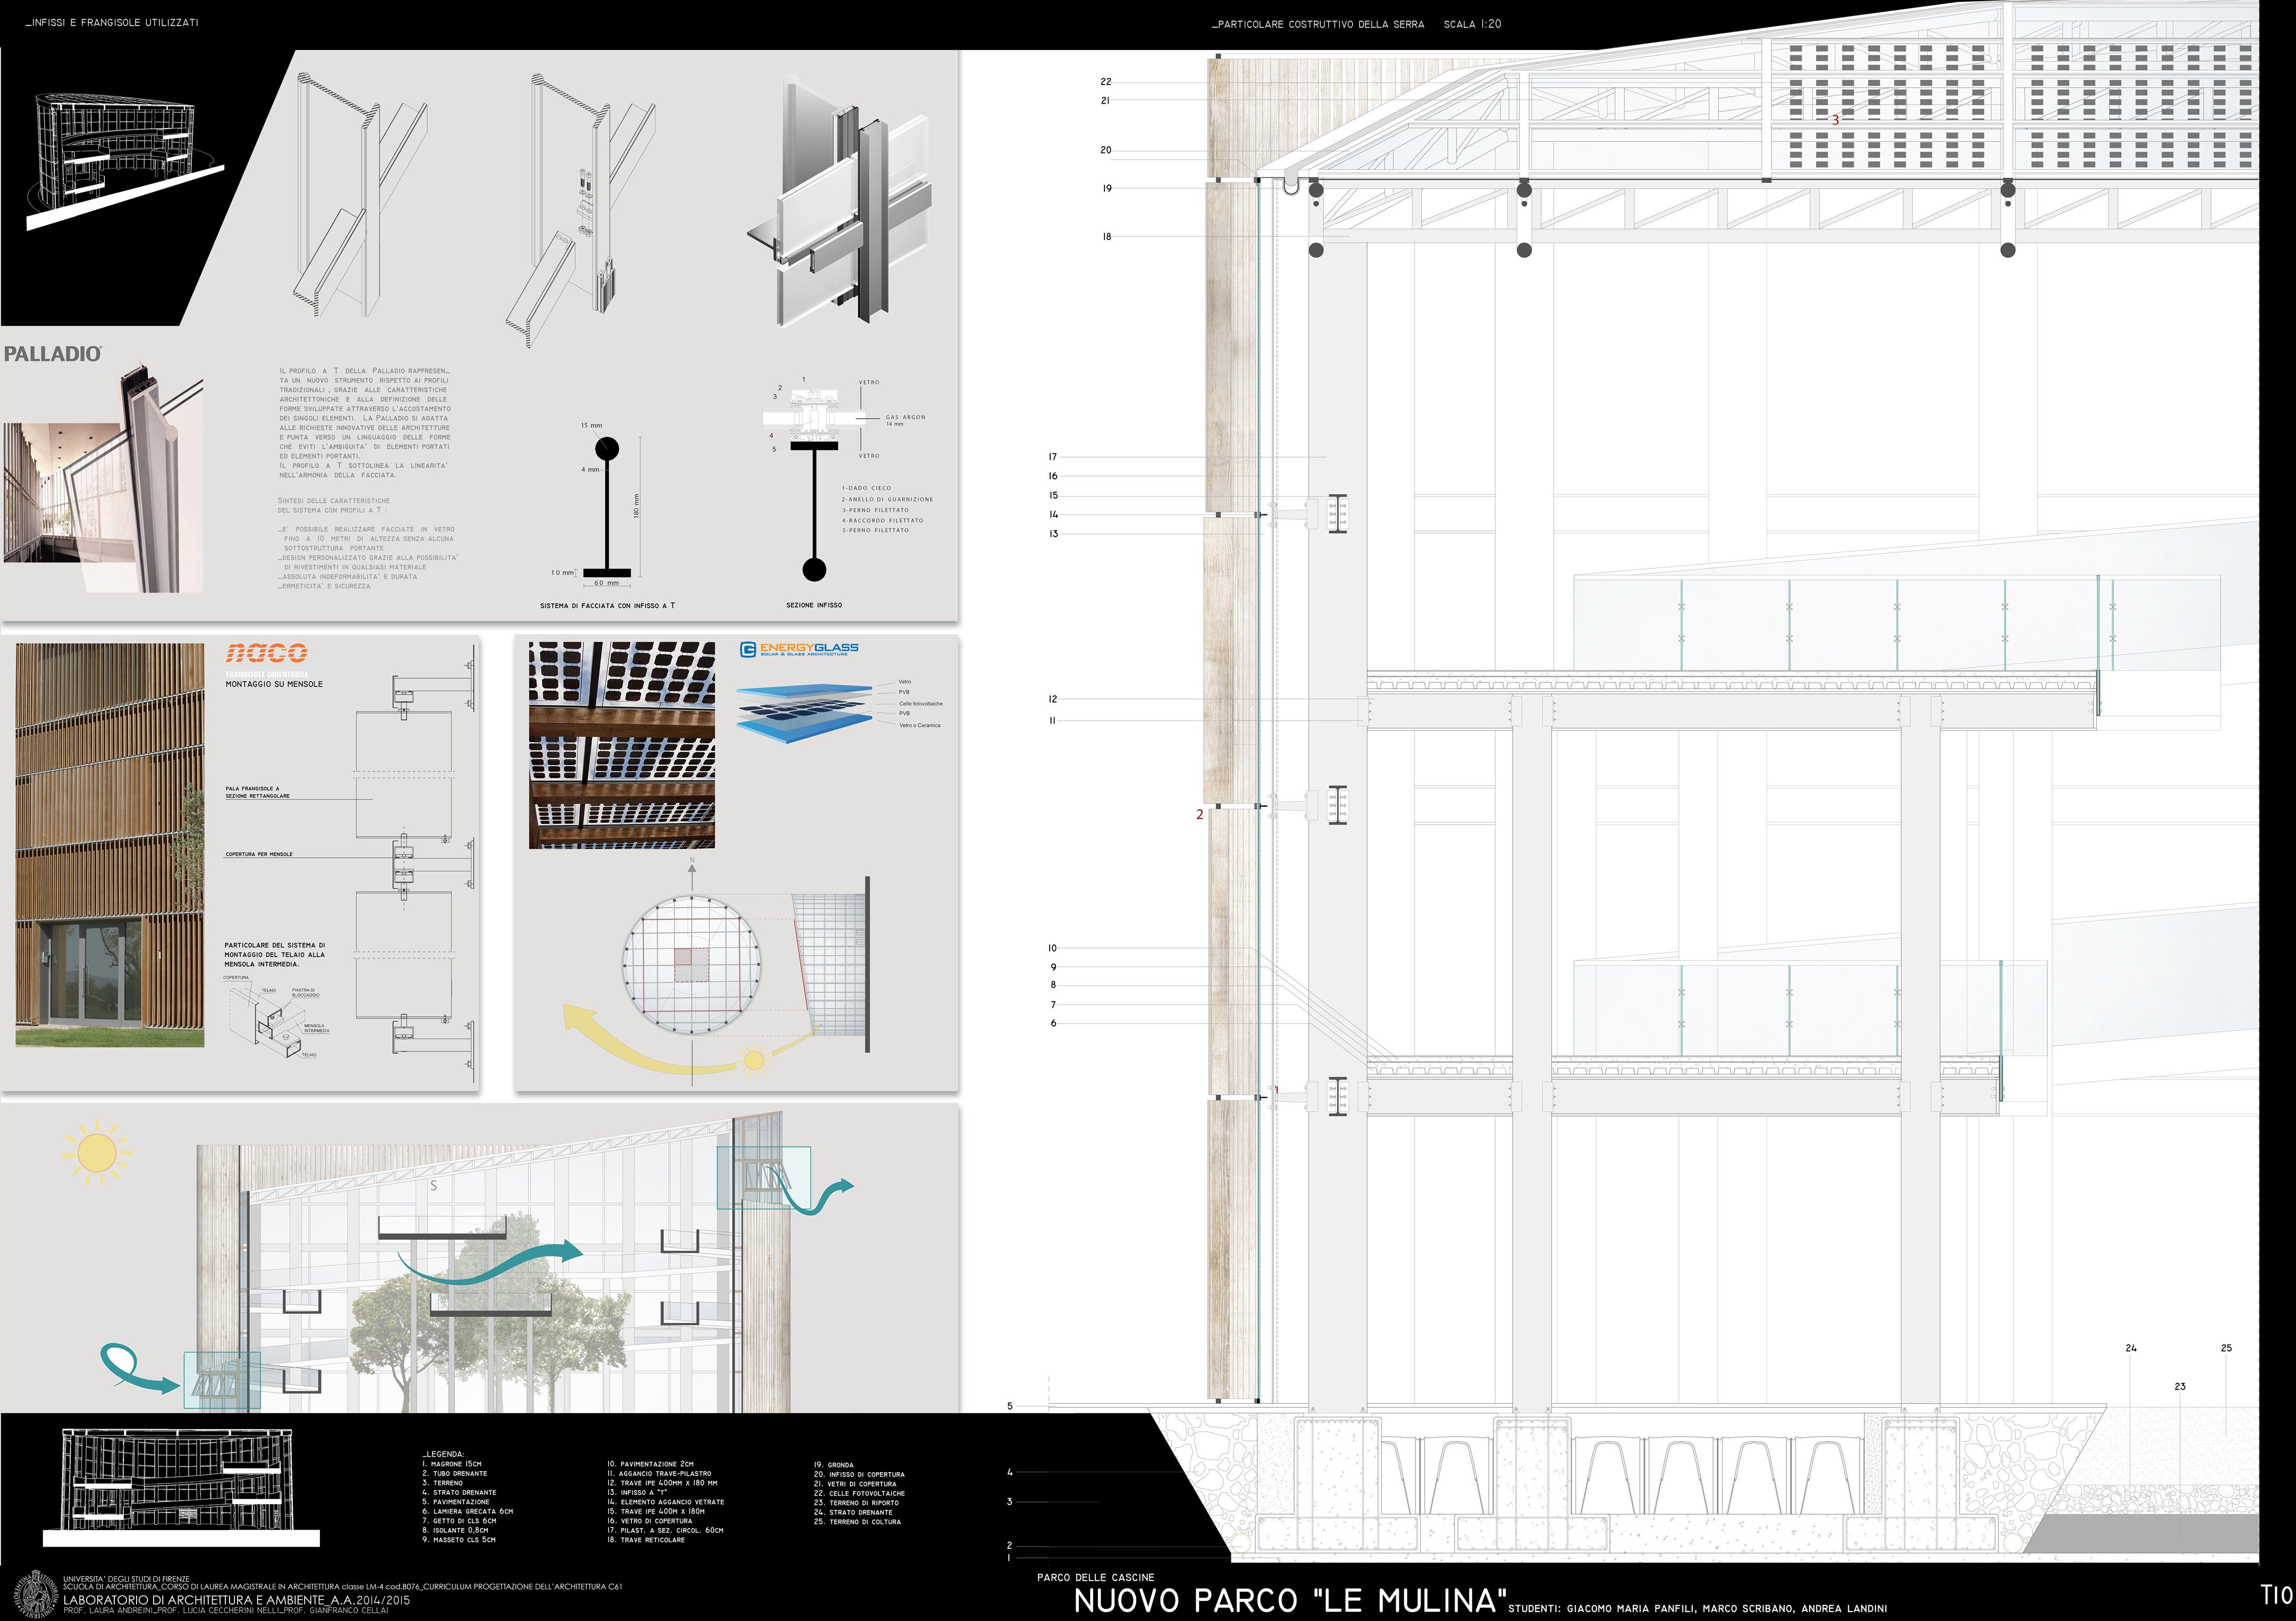This screenshot has width=2296, height=1621.
Task: Click the '60 mm' dimension under the T profile
Action: [x=607, y=583]
